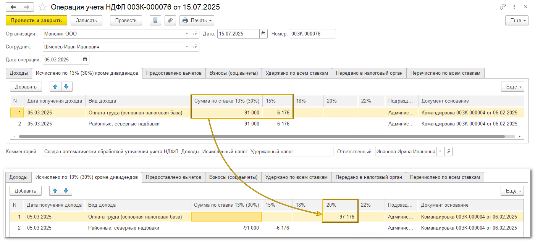The height and width of the screenshot is (241, 535).
Task: Click the Провести и закрыть button
Action: [x=36, y=21]
